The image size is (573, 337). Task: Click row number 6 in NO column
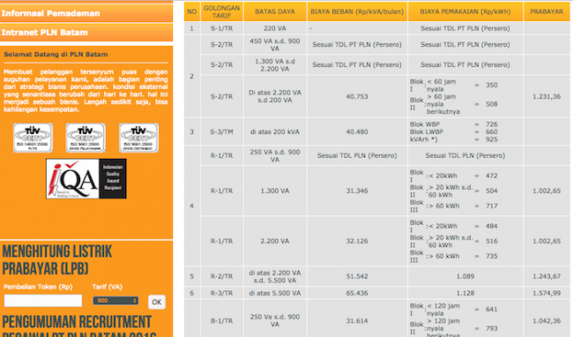[192, 293]
